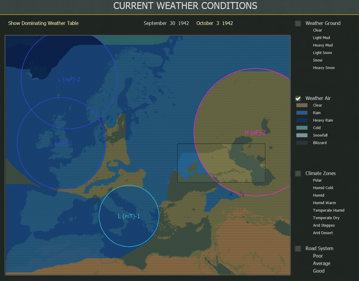
Task: Select the L (mP)-2 low pressure system
Action: click(69, 79)
